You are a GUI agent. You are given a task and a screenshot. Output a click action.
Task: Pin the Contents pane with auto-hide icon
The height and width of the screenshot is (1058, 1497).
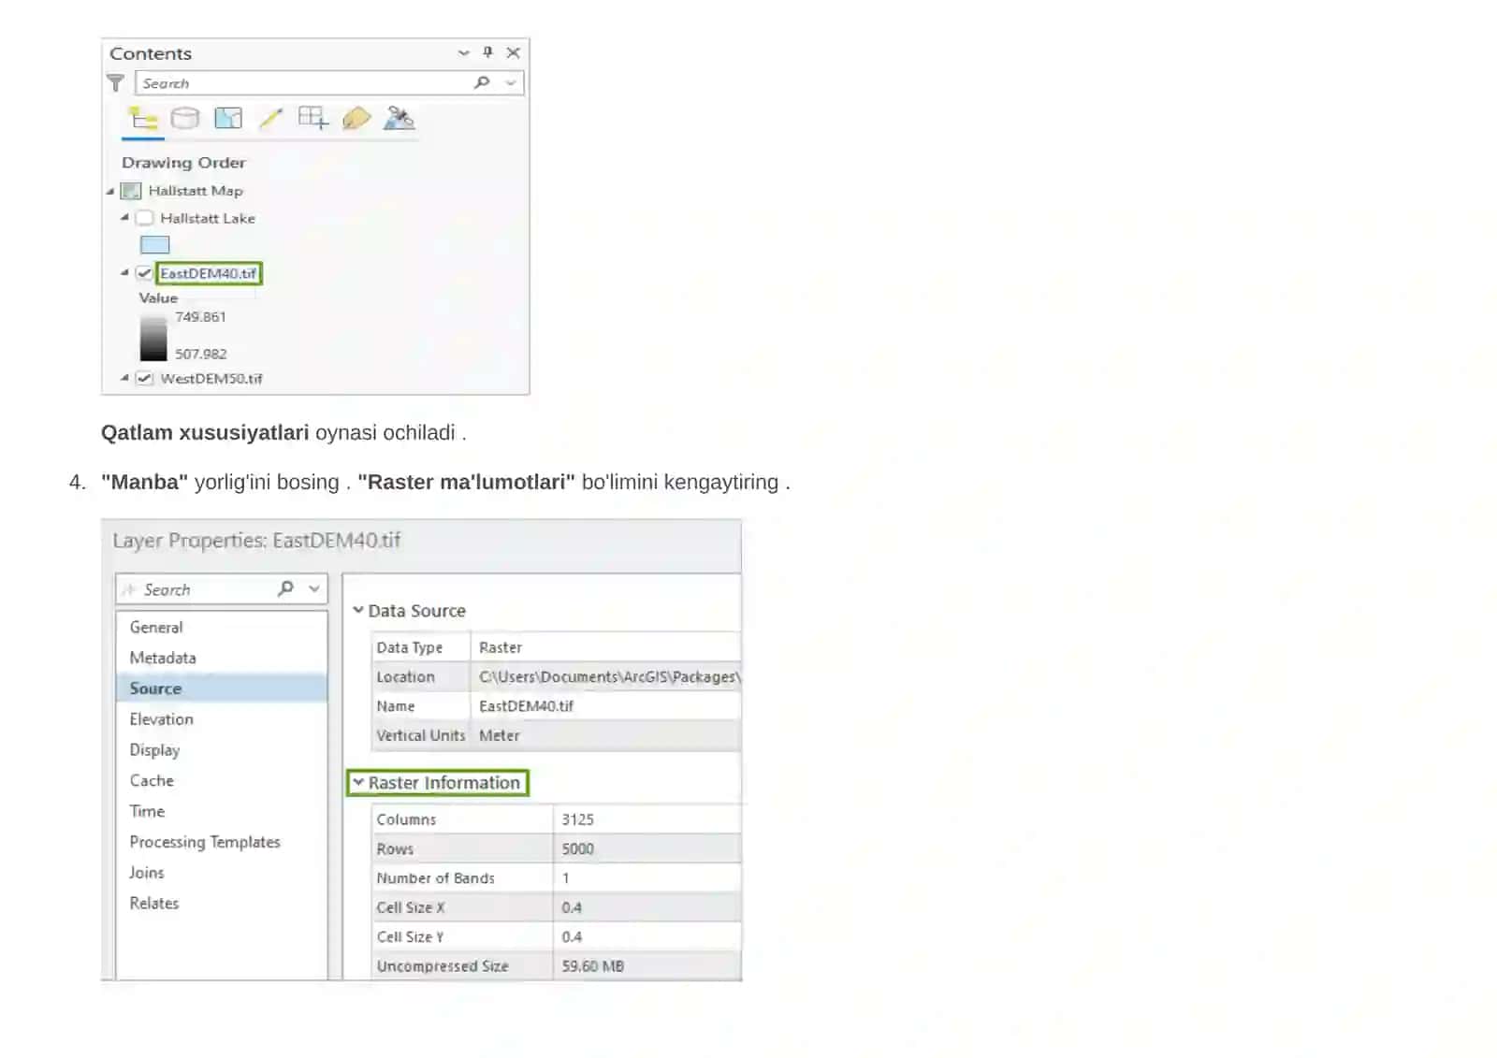487,52
